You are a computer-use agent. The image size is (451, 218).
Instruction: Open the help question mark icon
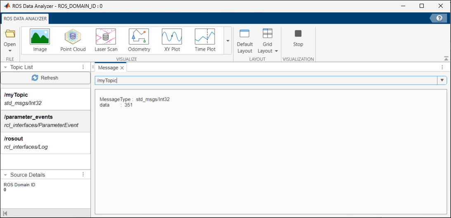pos(439,19)
